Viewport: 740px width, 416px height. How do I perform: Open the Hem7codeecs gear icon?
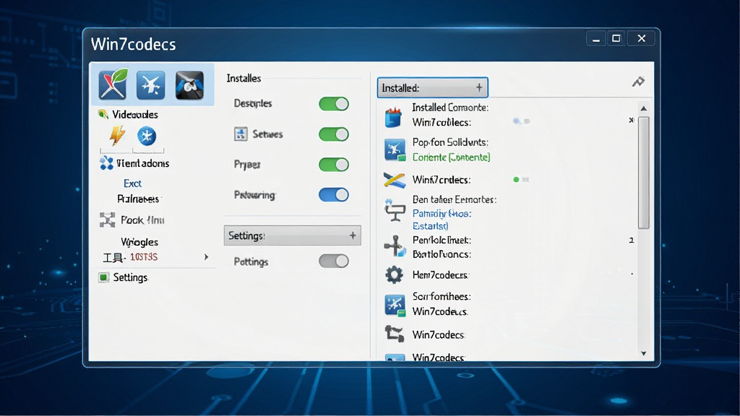coord(394,274)
